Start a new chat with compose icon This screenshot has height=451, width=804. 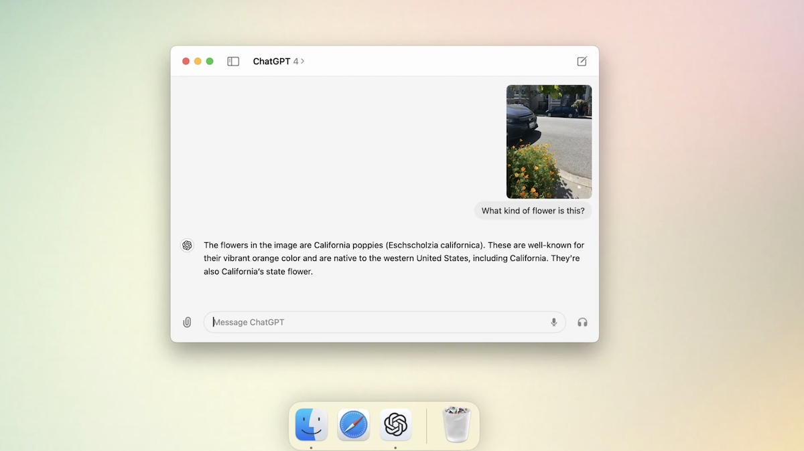[x=582, y=62]
